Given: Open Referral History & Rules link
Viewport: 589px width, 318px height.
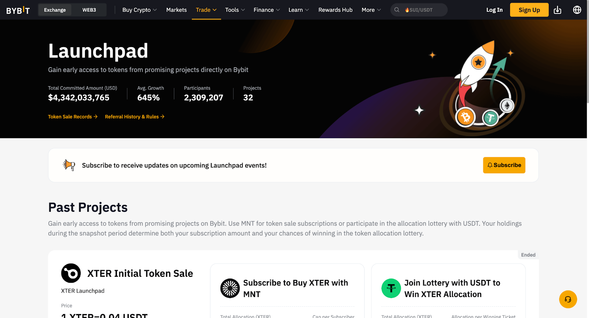Looking at the screenshot, I should pyautogui.click(x=134, y=117).
